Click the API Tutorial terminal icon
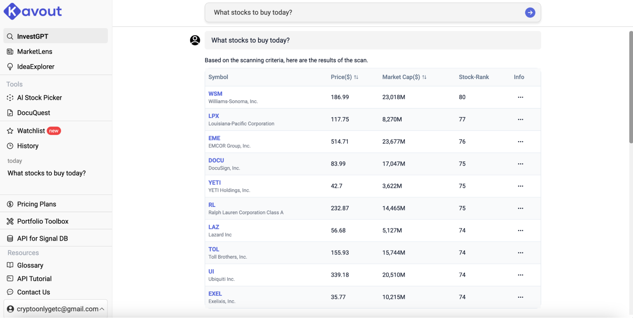 click(10, 278)
